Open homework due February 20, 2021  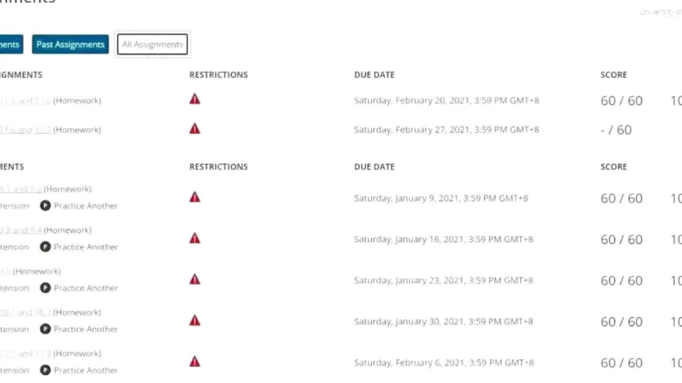[25, 101]
